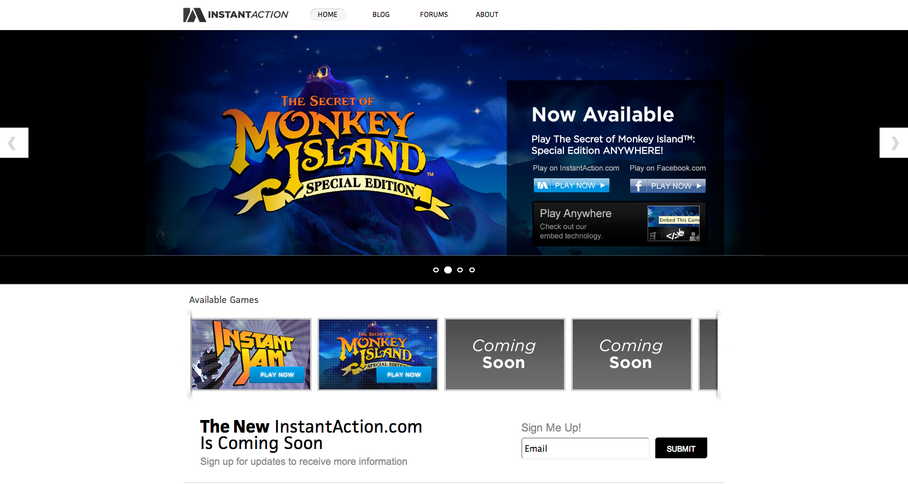Click the Coming Soon tile beside Monkey Island
Image resolution: width=908 pixels, height=484 pixels.
505,354
